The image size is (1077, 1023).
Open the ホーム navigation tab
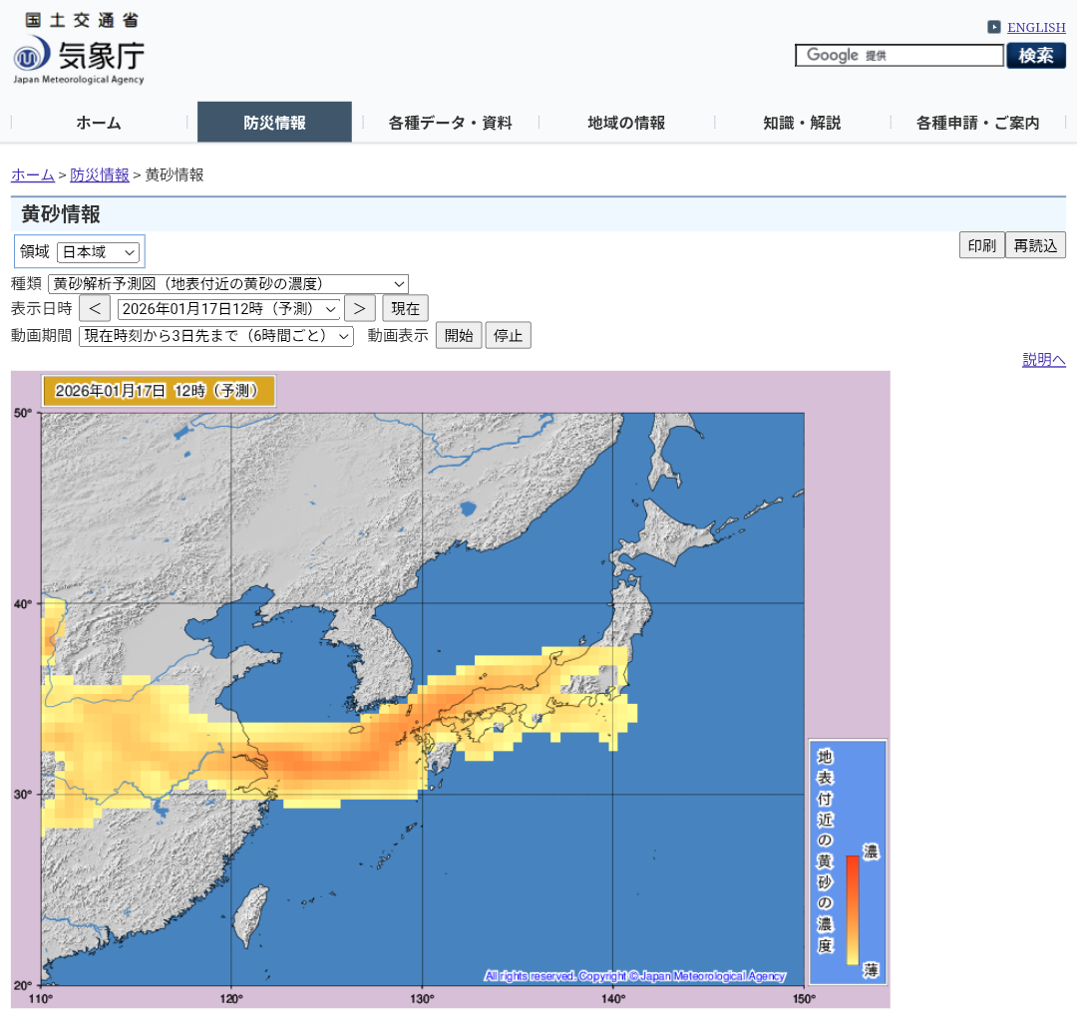(x=99, y=123)
